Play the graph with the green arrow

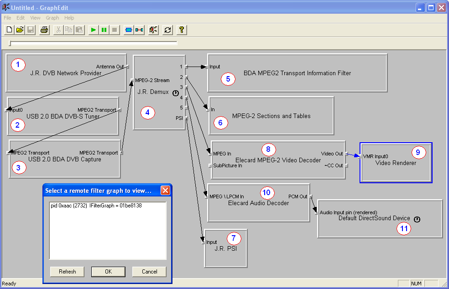coord(93,30)
